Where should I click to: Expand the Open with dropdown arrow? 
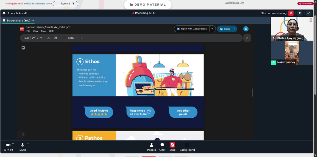[212, 29]
